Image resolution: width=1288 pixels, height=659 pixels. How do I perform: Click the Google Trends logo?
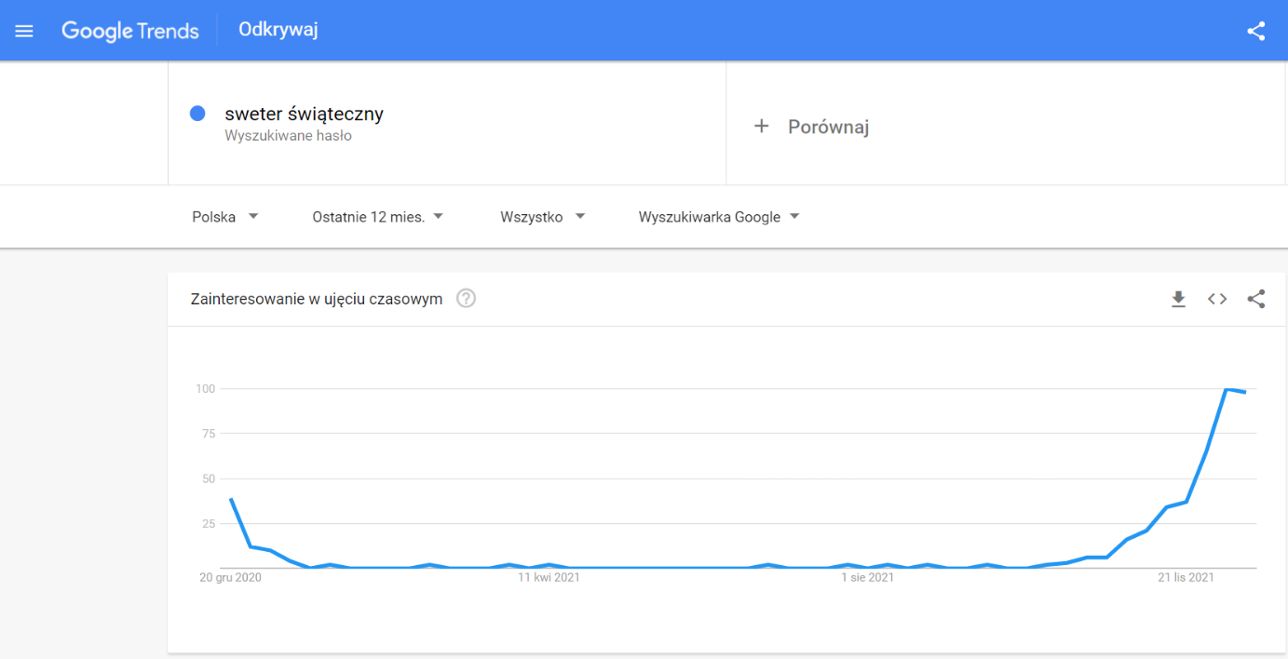tap(130, 31)
